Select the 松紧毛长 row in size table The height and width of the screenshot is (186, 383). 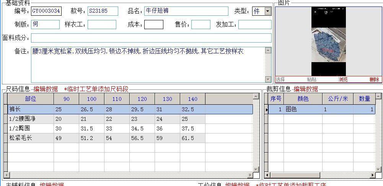31,138
